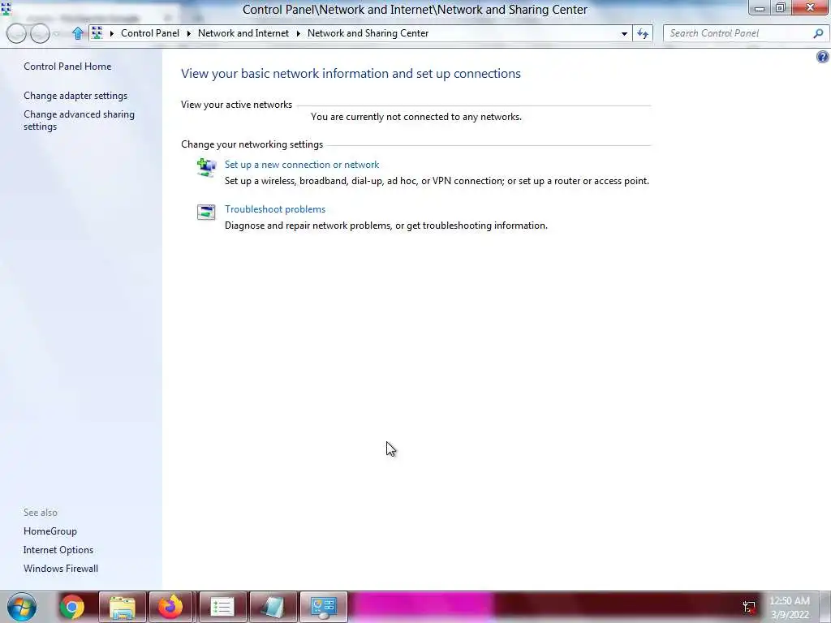Click the Back navigation arrow button
Screen dimensions: 831x623
[x=16, y=33]
